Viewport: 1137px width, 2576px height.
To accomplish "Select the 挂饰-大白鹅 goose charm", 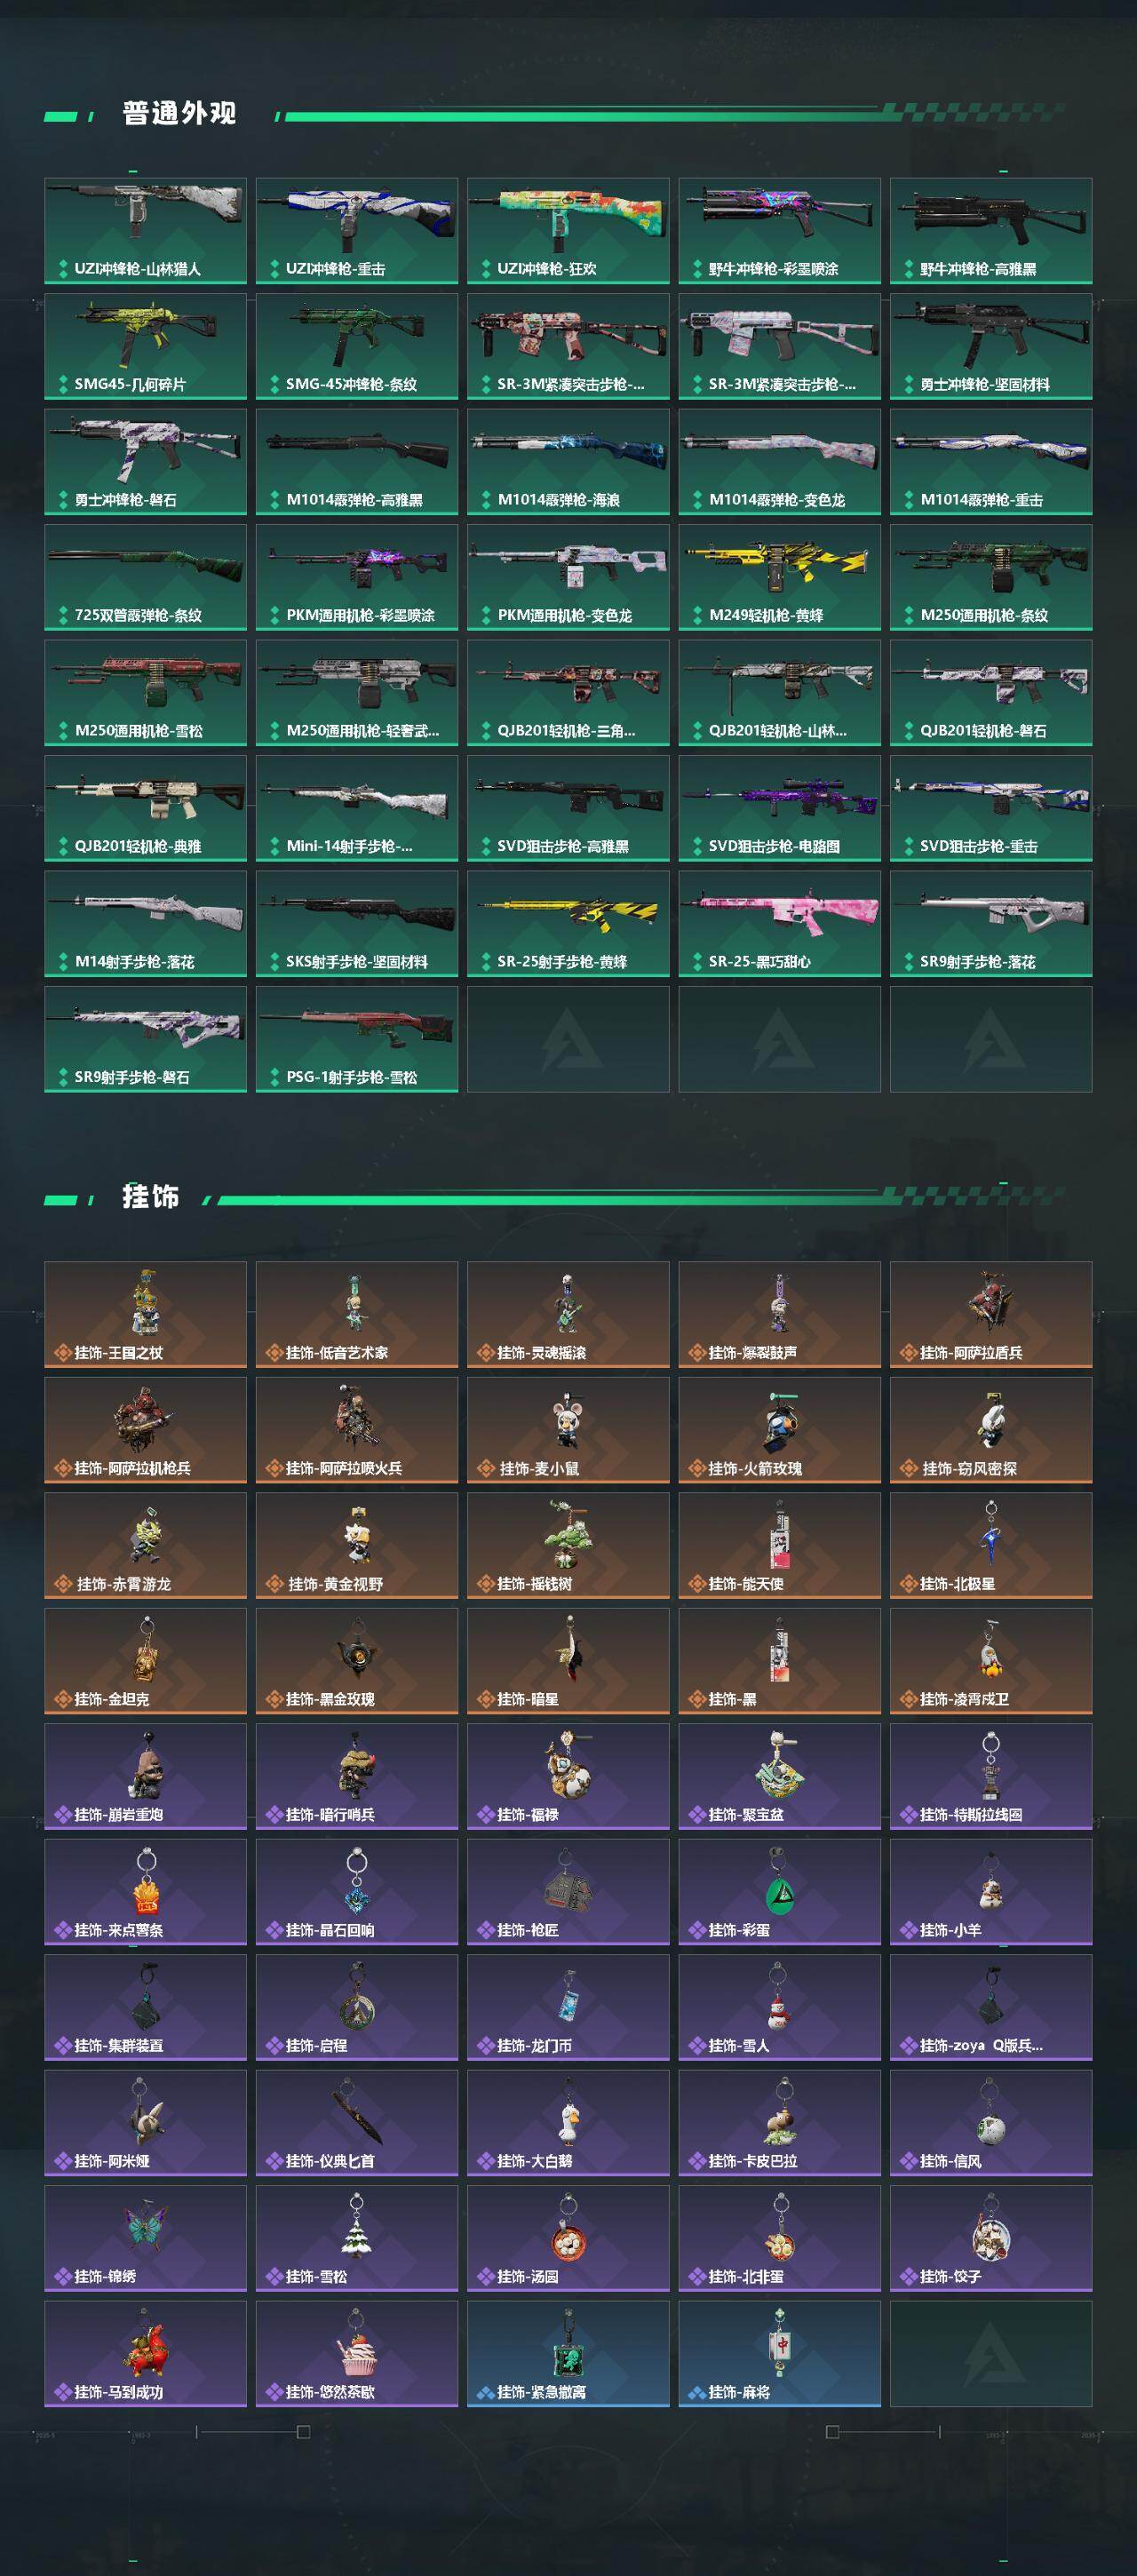I will click(568, 2122).
